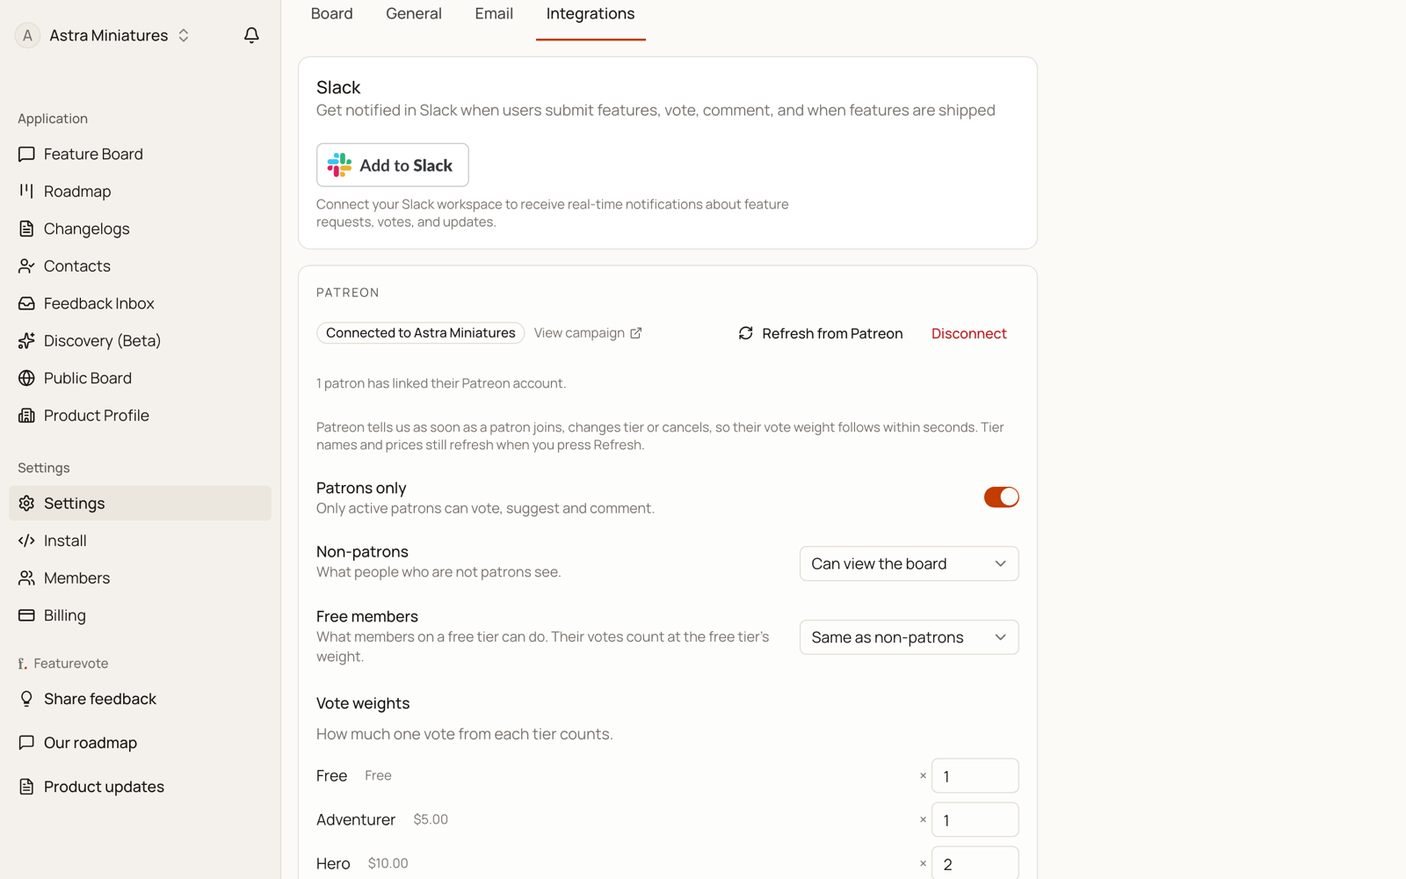This screenshot has width=1406, height=879.
Task: Edit the Hero tier vote weight field
Action: point(975,863)
